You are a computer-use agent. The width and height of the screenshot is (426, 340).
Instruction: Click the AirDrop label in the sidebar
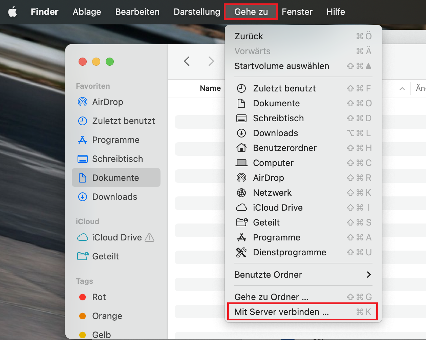[x=108, y=102]
